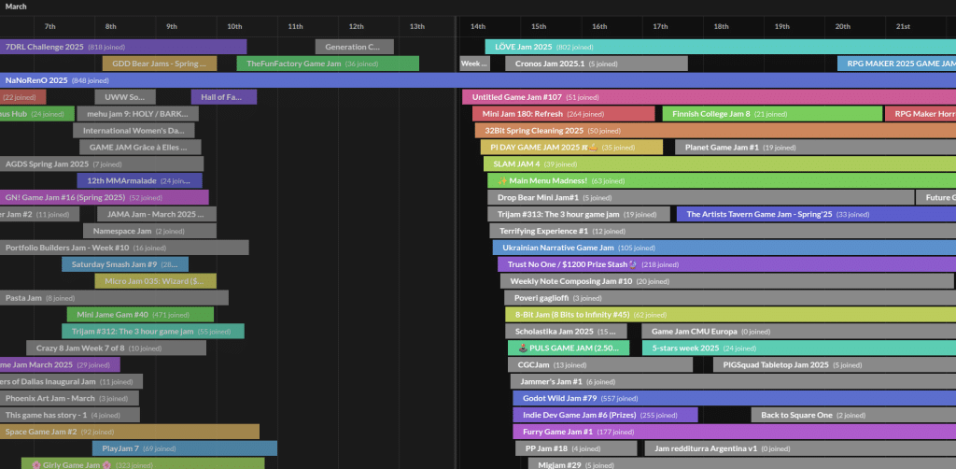Open Portfolio Builders Jam - Week #10

point(124,248)
